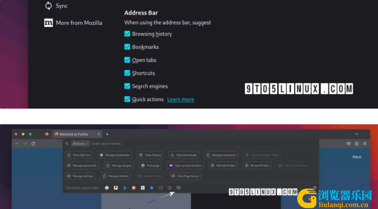The image size is (378, 209).
Task: Click the View Add-ons quick action
Action: point(79,155)
